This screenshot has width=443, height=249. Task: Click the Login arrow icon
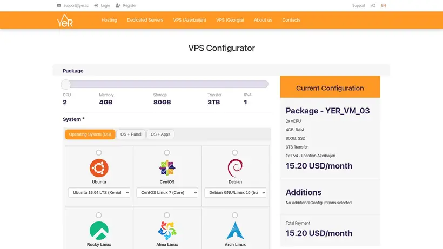(x=96, y=5)
